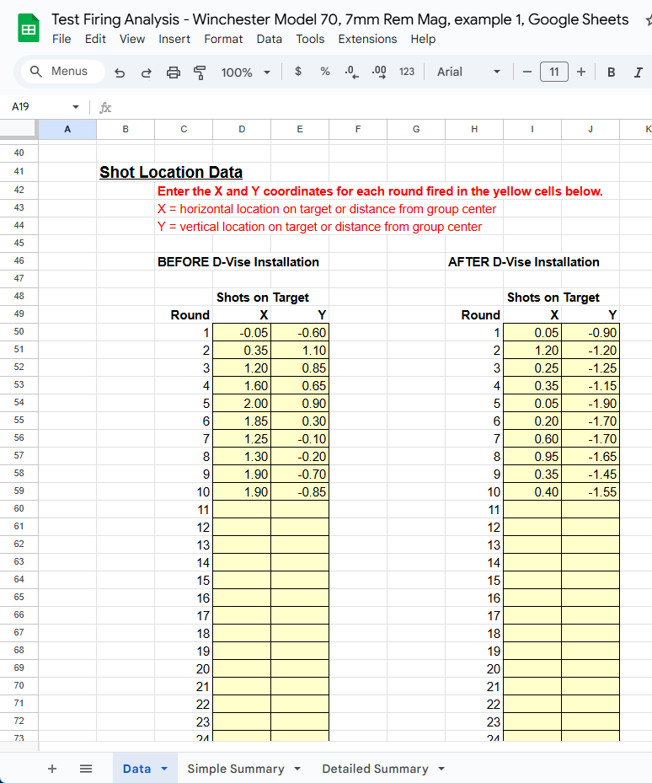Open the All Sheets list icon
652x783 pixels.
(86, 769)
